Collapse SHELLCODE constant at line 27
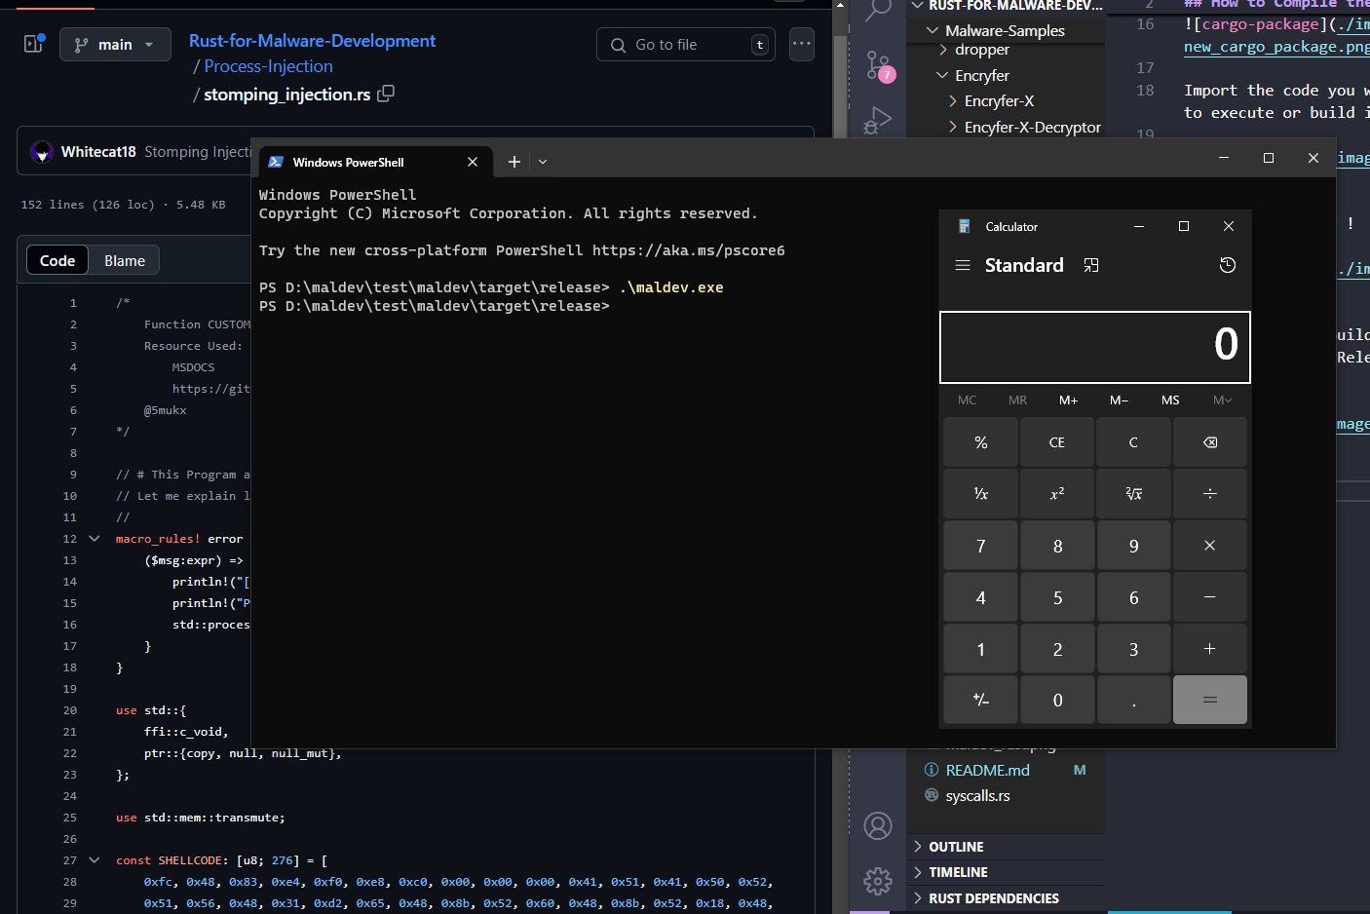1370x914 pixels. coord(95,860)
